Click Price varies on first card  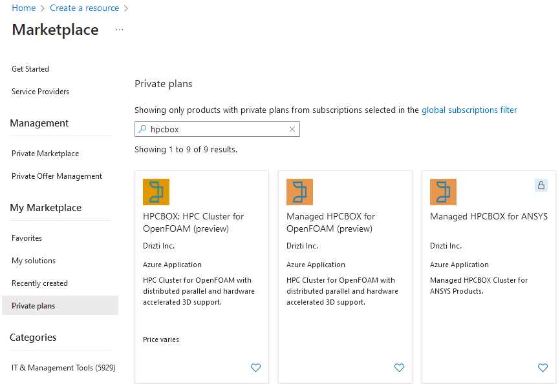[x=161, y=339]
